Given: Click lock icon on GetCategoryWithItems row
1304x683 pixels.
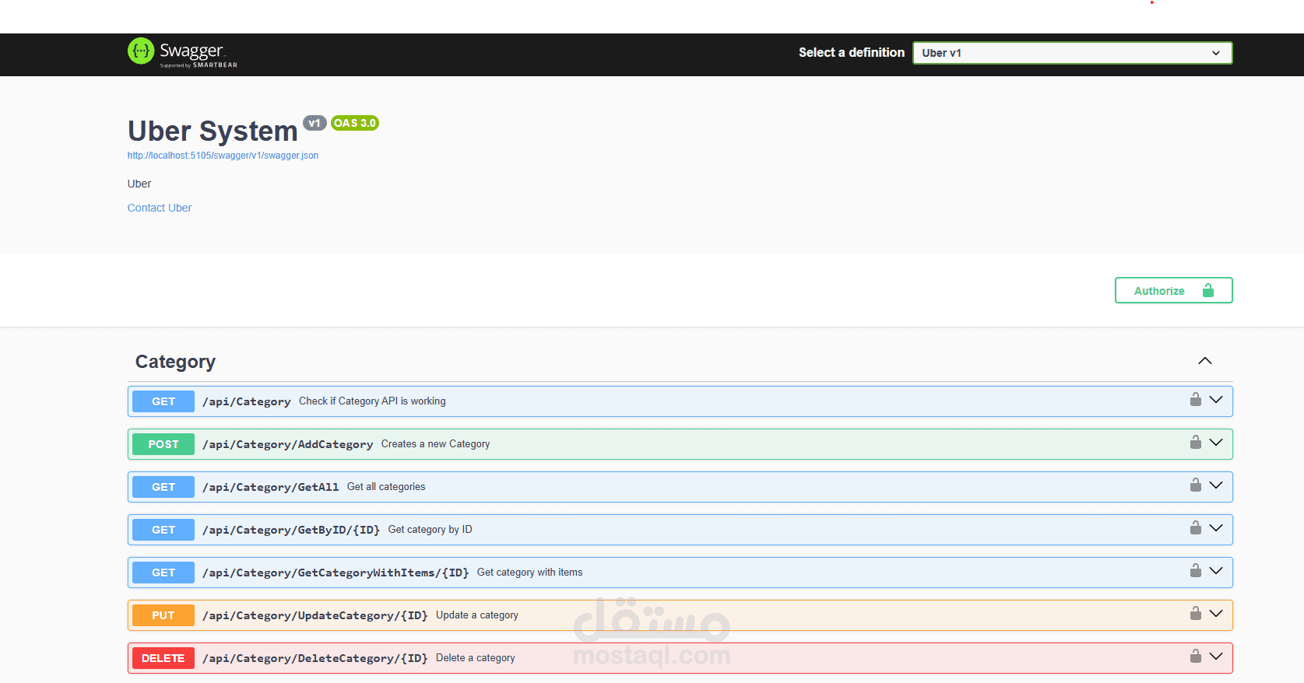Looking at the screenshot, I should 1196,571.
